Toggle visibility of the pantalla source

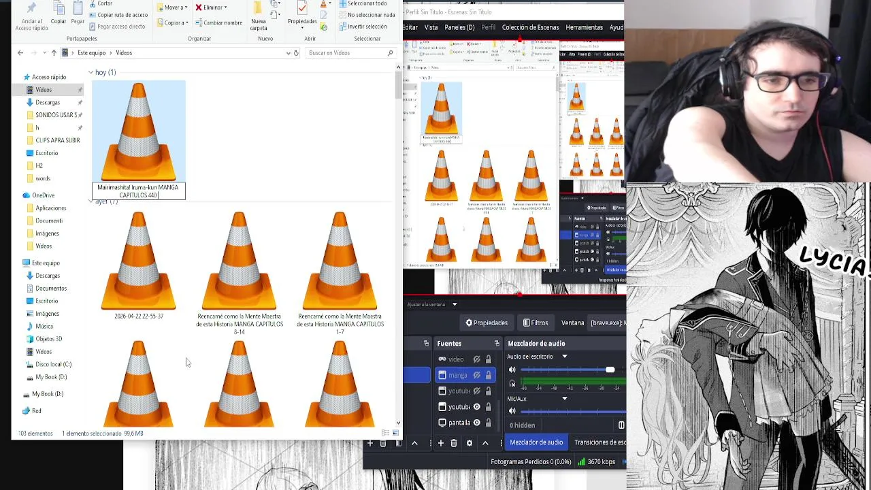(x=477, y=423)
